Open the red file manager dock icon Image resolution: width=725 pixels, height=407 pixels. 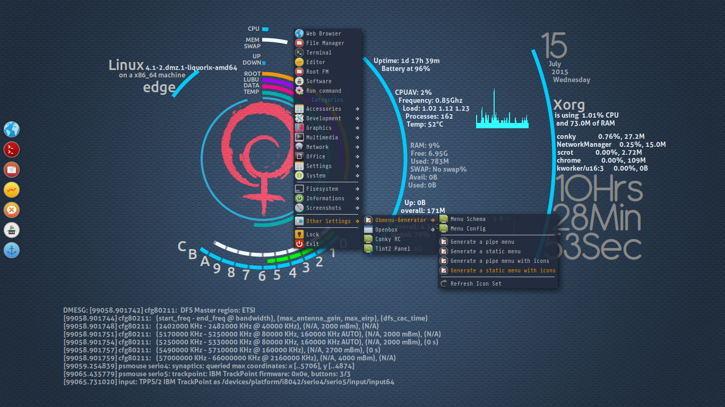[x=12, y=170]
